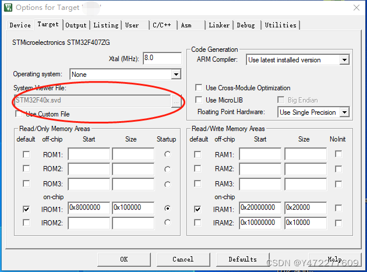Open Floating Point Hardware dropdown
The width and height of the screenshot is (367, 272).
344,112
